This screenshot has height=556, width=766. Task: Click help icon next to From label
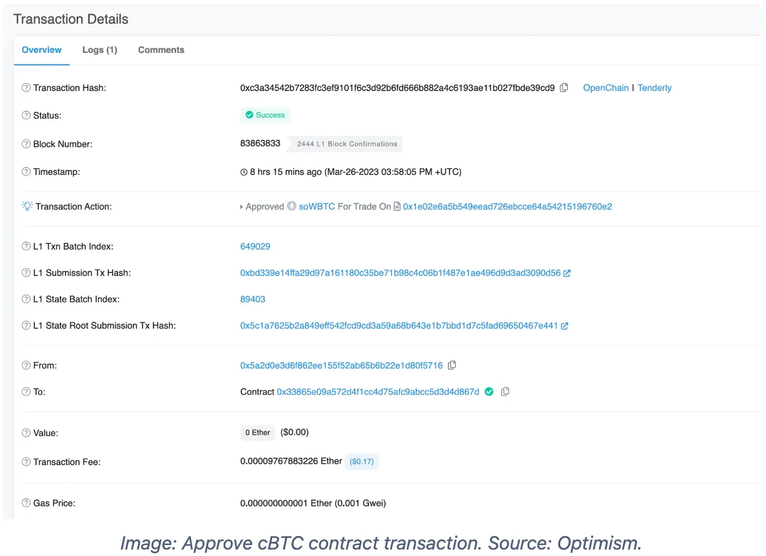pos(26,366)
